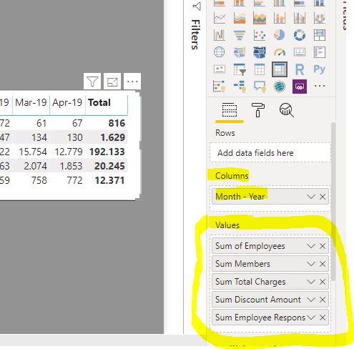The height and width of the screenshot is (349, 354).
Task: Remove the Sum of Employees field
Action: coord(323,246)
